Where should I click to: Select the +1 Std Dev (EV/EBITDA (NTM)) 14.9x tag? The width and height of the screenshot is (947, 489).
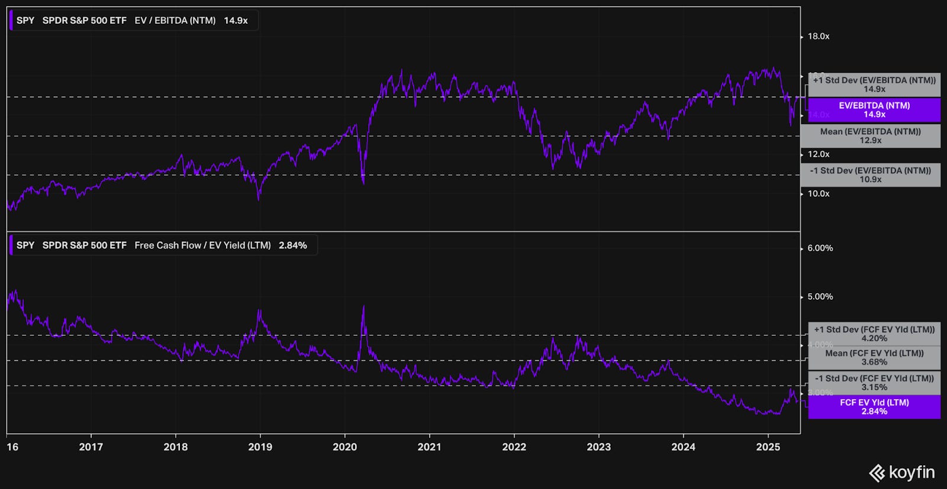pyautogui.click(x=874, y=85)
